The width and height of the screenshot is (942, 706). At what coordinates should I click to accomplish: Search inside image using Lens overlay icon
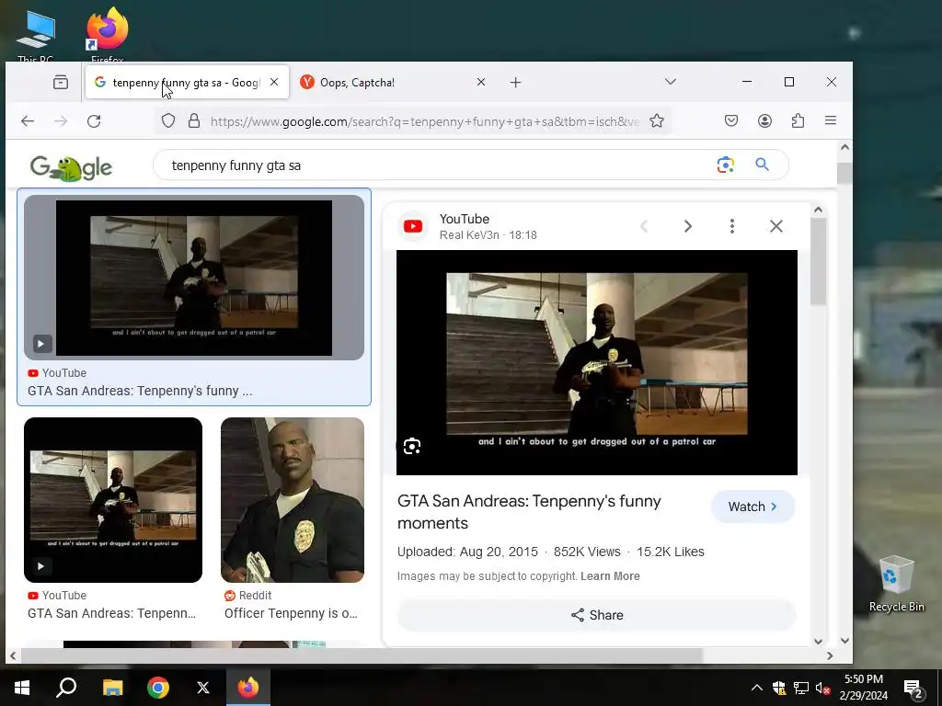[x=412, y=446]
